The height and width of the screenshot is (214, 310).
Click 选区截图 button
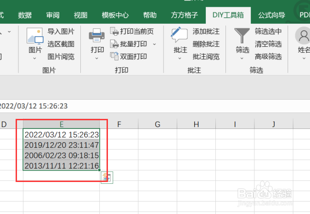point(61,44)
